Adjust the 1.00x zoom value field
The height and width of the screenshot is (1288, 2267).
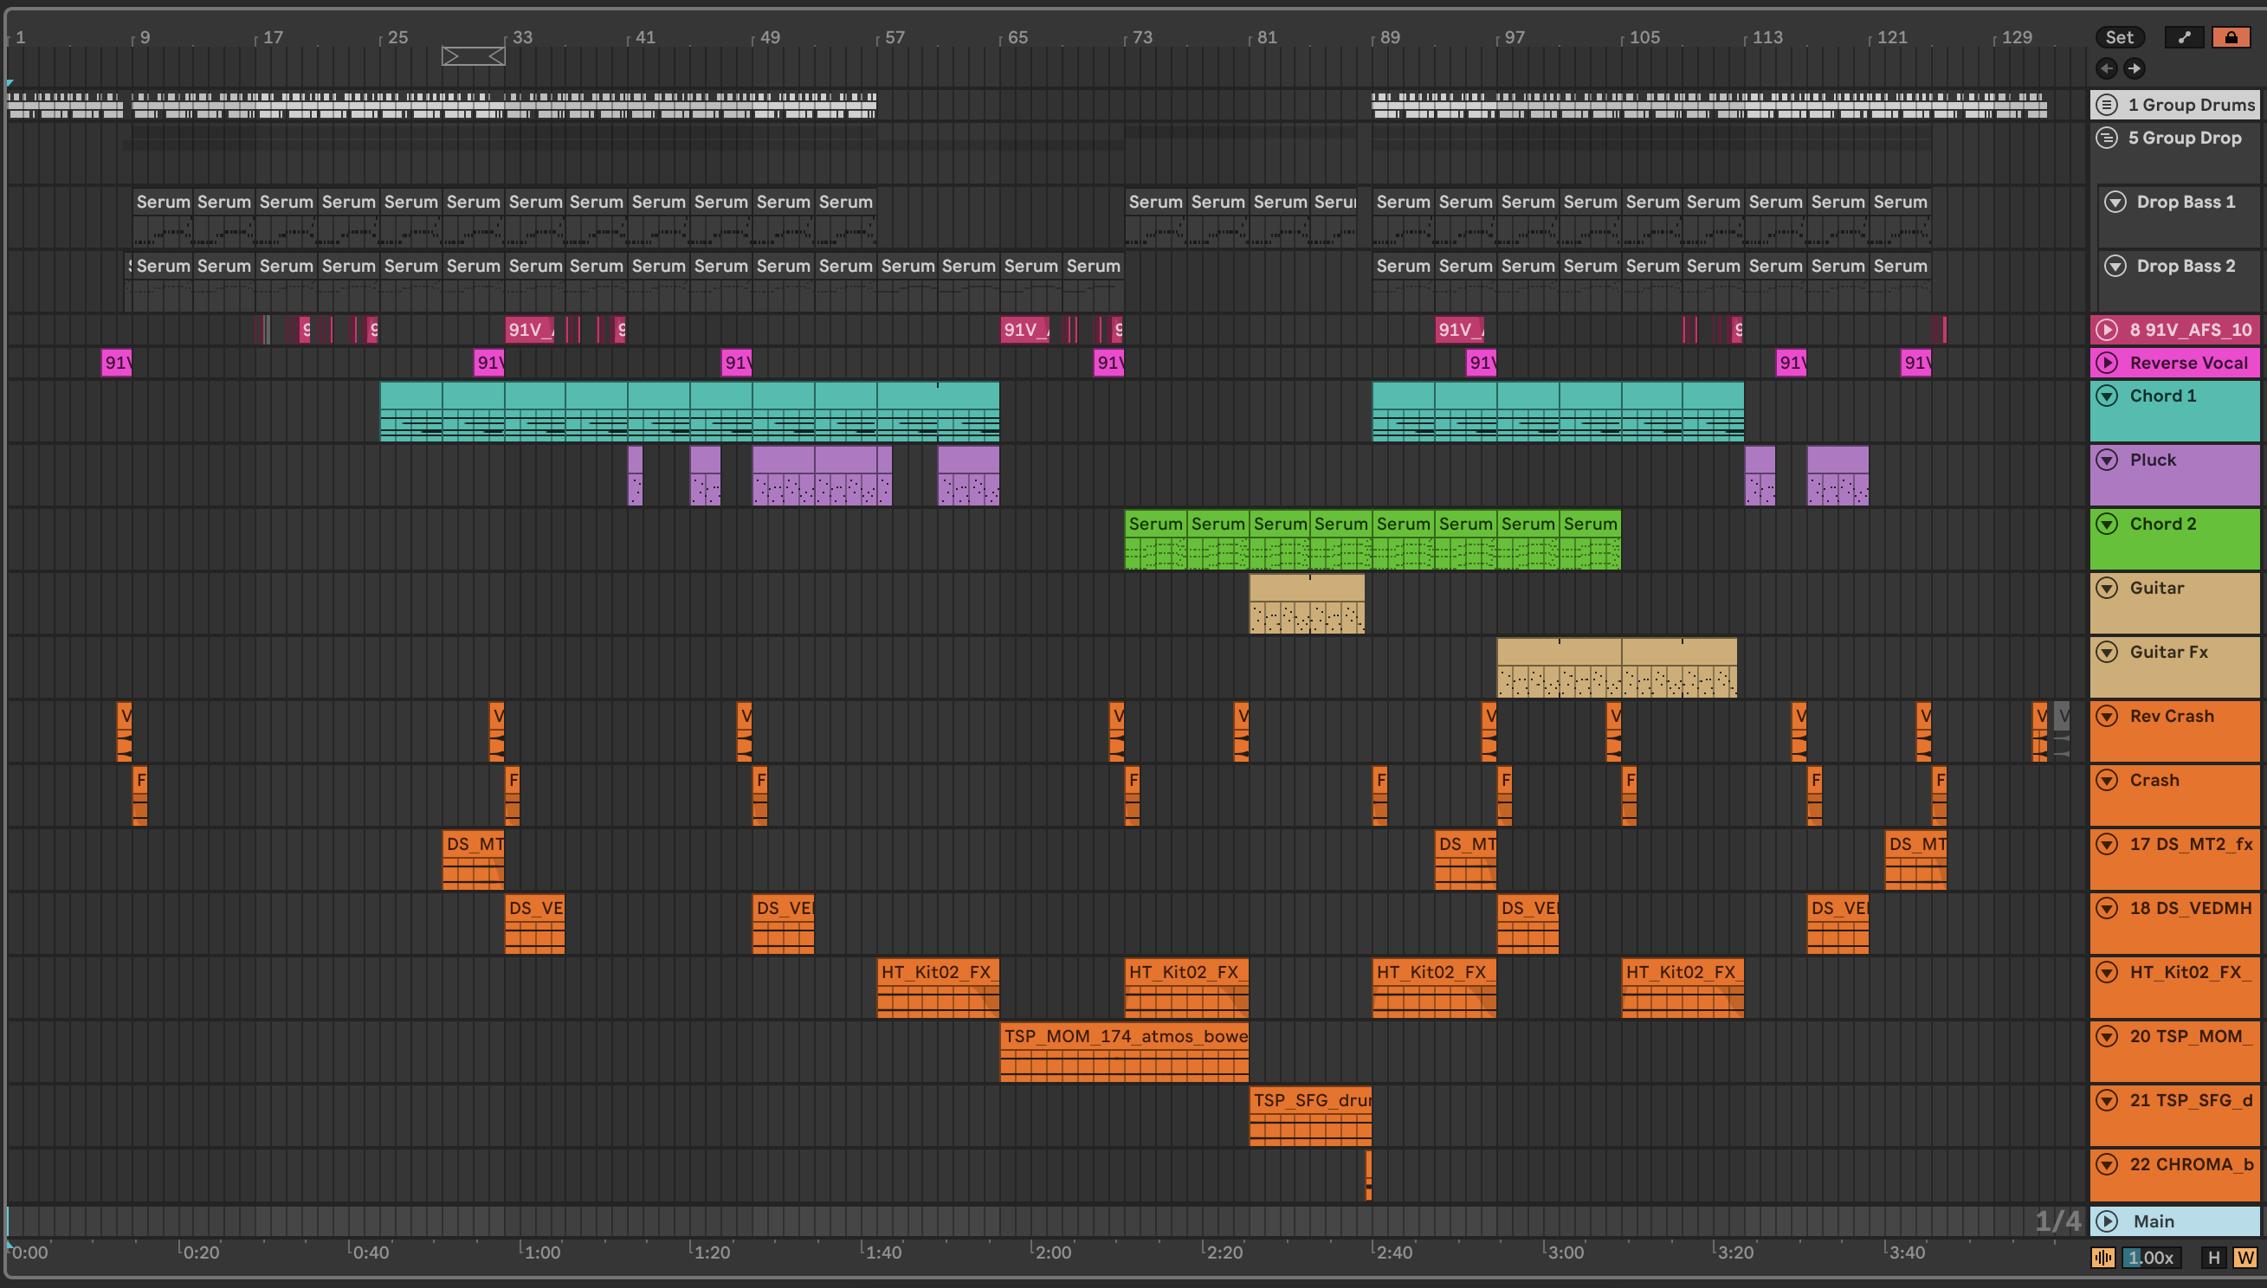[x=2151, y=1257]
